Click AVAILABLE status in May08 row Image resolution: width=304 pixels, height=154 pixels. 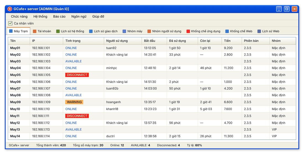click(74, 95)
